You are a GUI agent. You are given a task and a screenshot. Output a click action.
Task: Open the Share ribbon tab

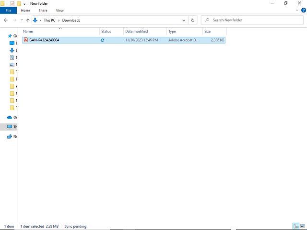(x=43, y=11)
